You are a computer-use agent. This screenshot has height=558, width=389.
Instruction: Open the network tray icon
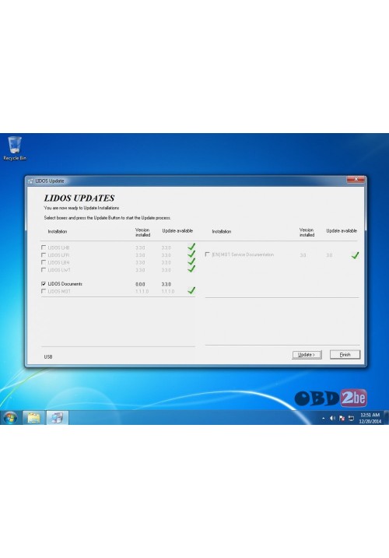[352, 418]
